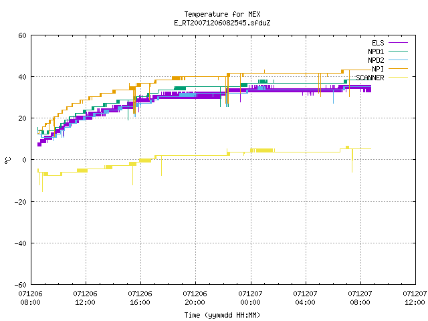The image size is (428, 321).
Task: Click the NPI legend label
Action: click(x=378, y=69)
